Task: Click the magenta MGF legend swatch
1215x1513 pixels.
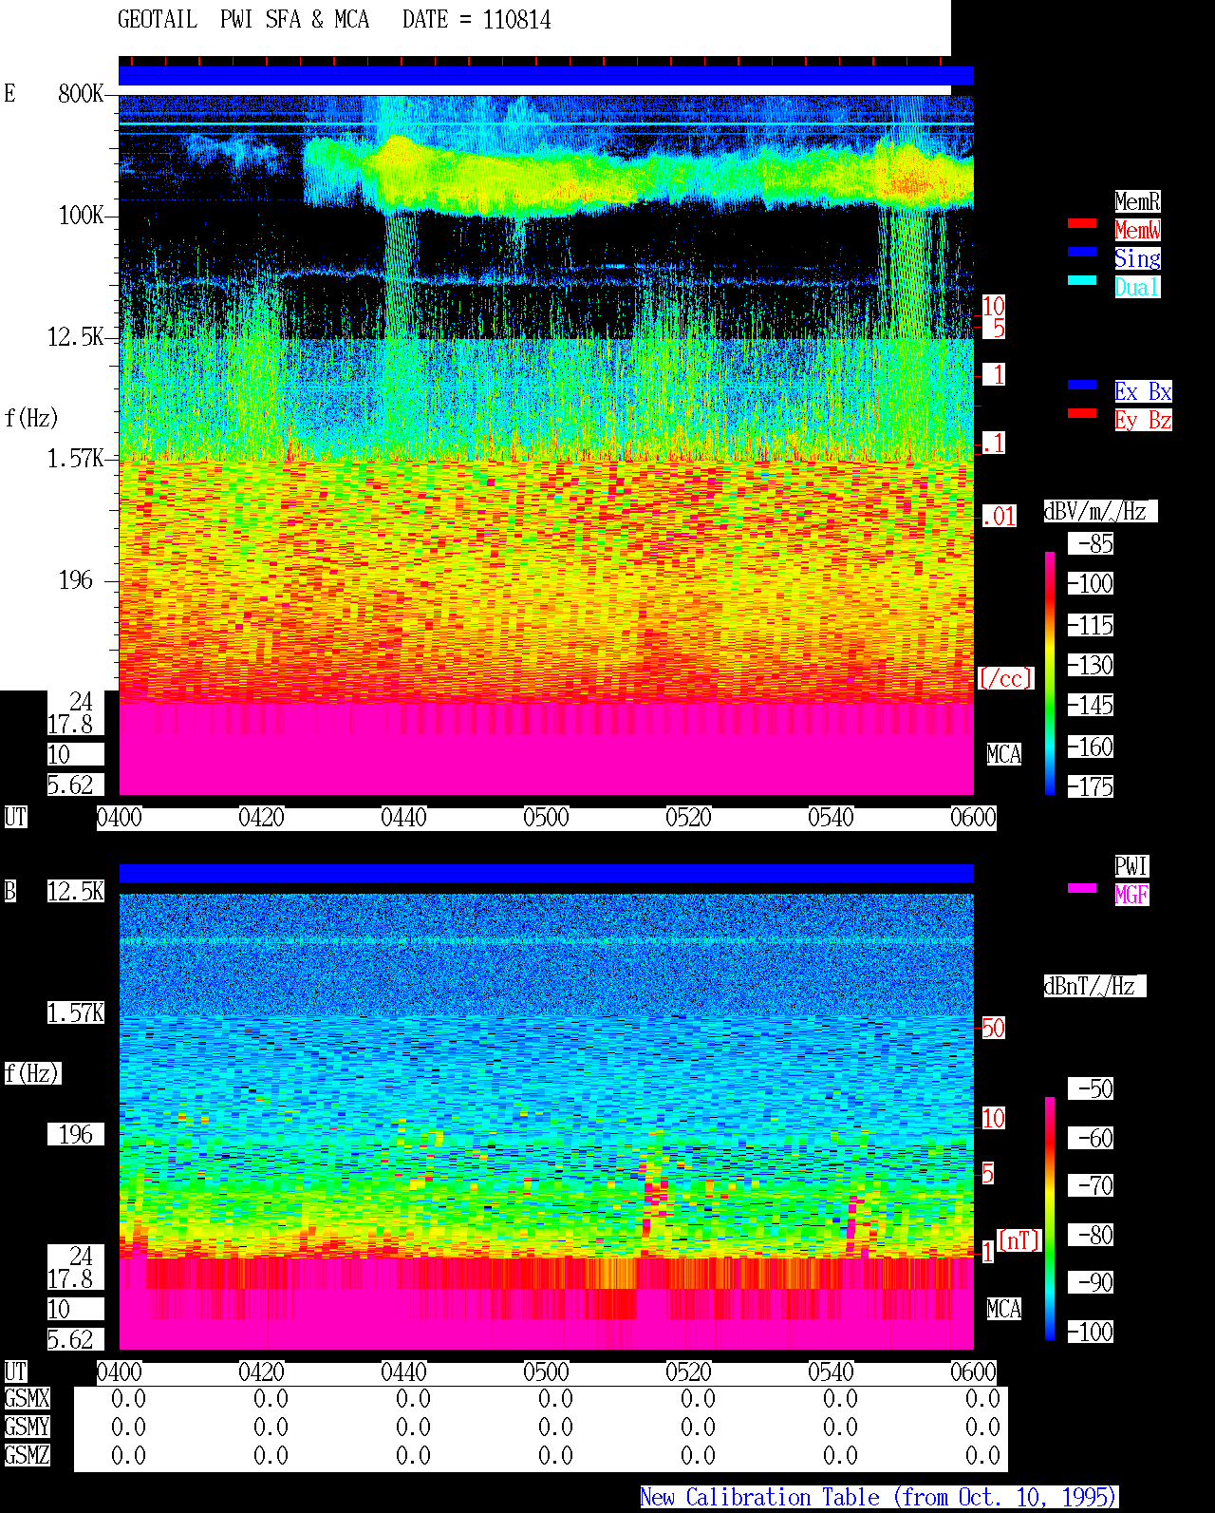Action: 1082,889
